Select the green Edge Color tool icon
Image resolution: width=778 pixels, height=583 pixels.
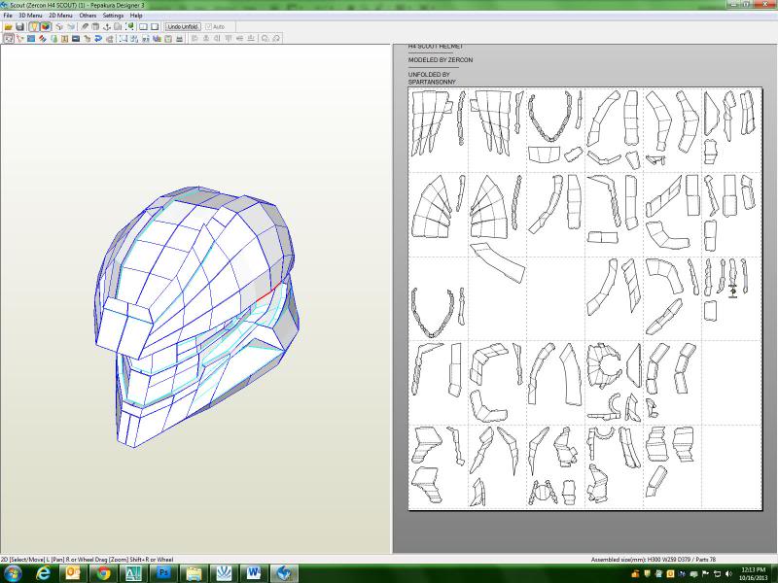53,38
